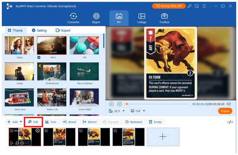This screenshot has height=155, width=238.
Task: Play the MV preview
Action: (x=111, y=104)
